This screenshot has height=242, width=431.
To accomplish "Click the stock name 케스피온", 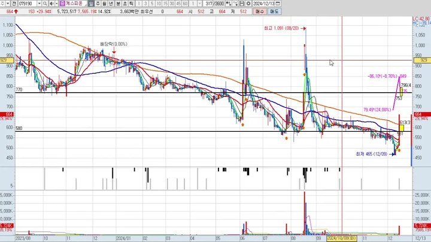I will click(74, 4).
